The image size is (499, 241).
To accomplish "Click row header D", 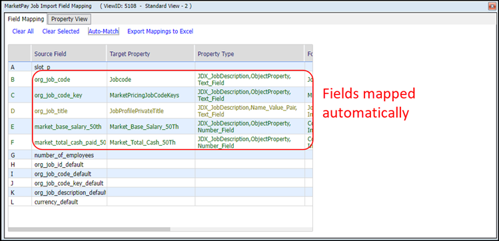I will click(20, 111).
